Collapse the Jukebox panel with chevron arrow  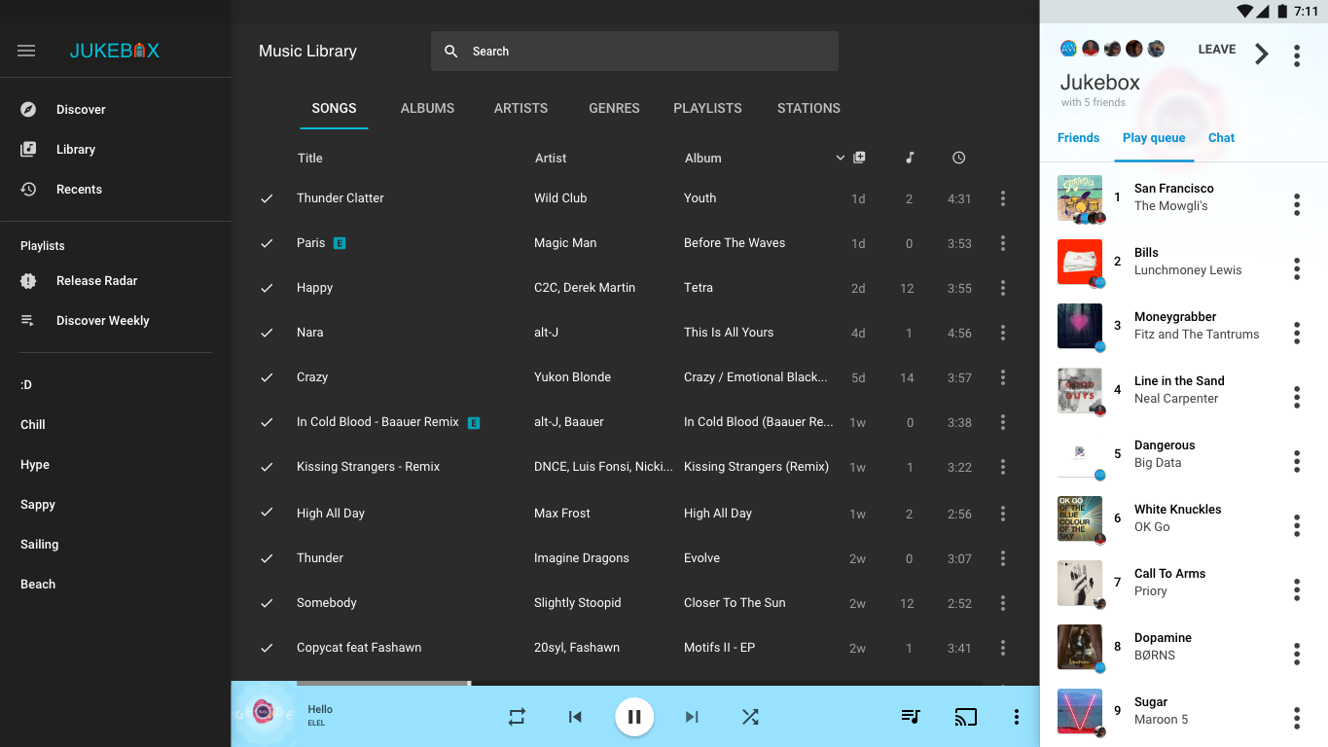point(1262,54)
